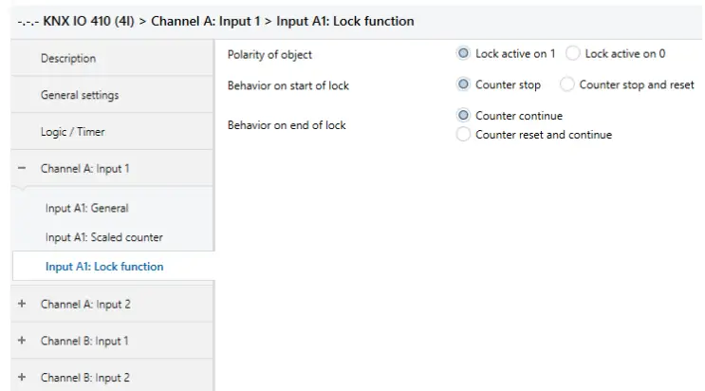The image size is (705, 391).
Task: Expand Channel B: Input 2 plus icon
Action: (22, 378)
